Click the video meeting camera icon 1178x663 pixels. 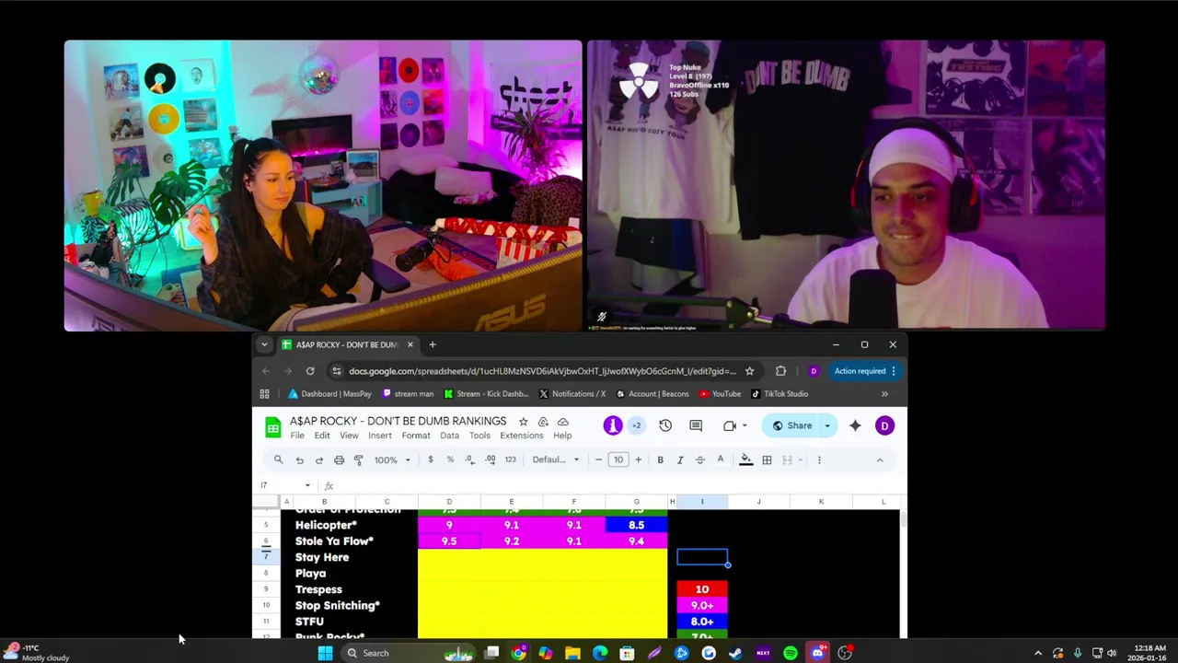click(729, 425)
